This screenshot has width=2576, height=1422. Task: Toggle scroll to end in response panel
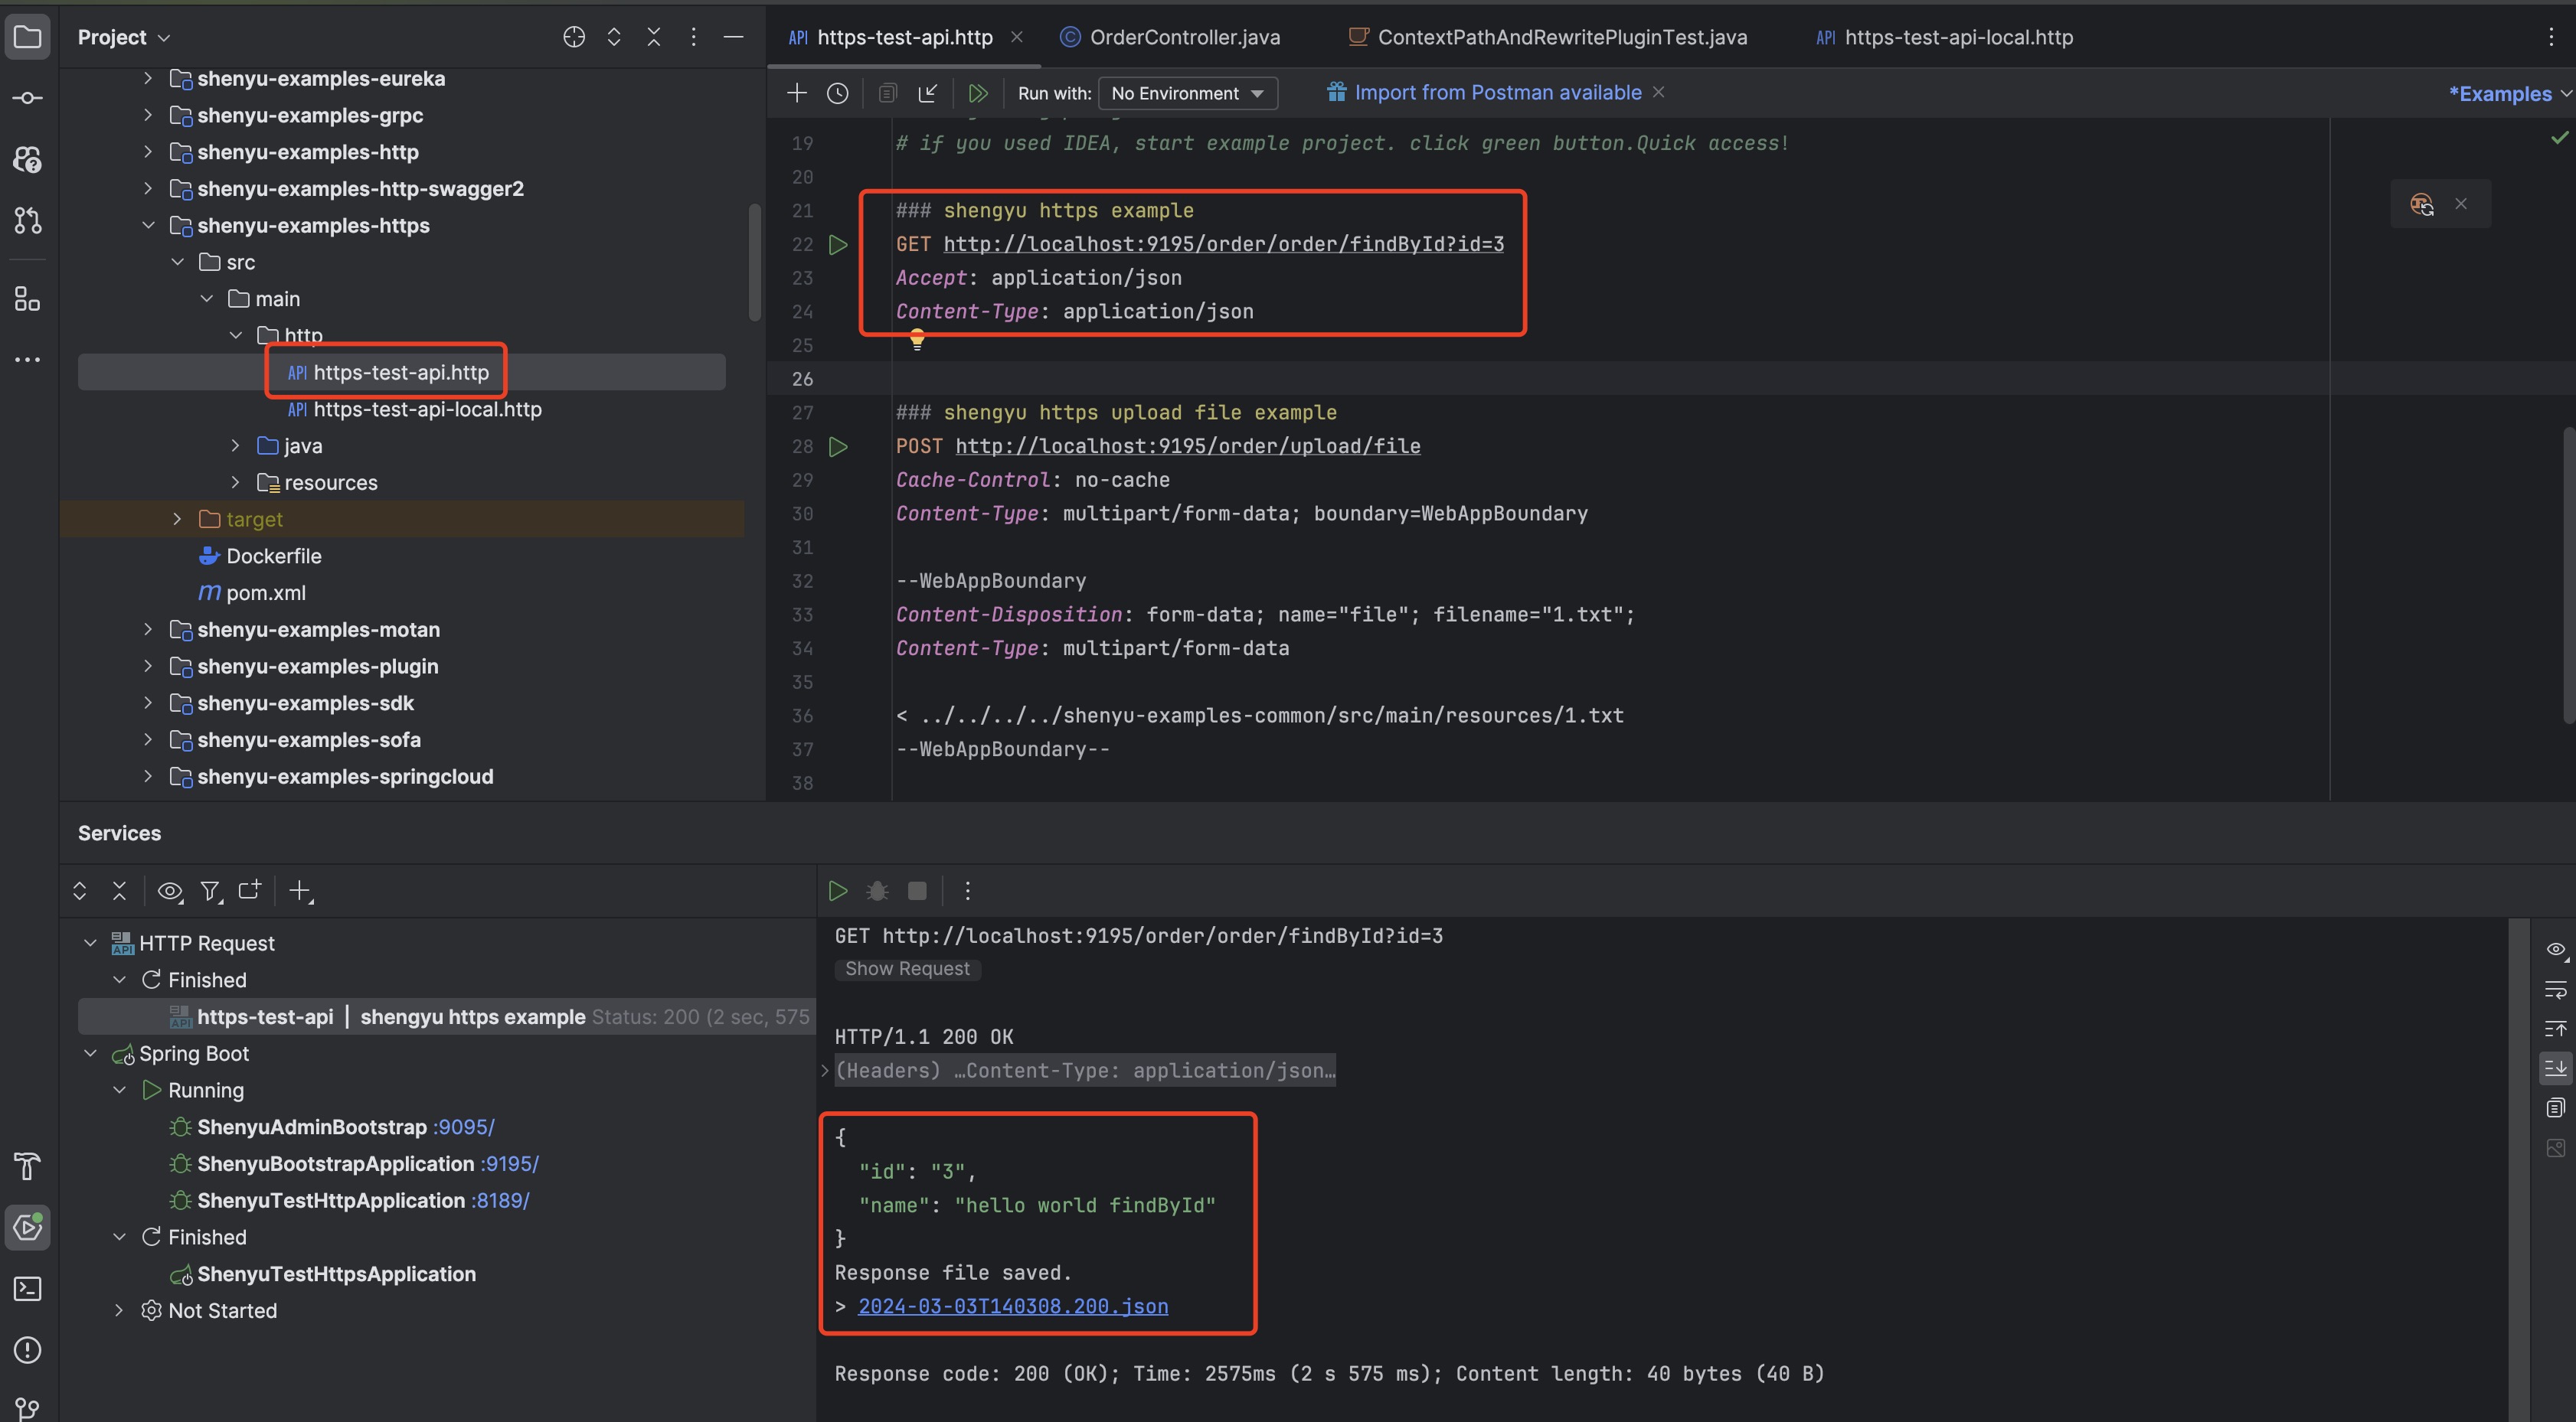2555,1068
